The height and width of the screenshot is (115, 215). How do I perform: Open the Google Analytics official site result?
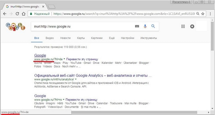pyautogui.click(x=93, y=75)
